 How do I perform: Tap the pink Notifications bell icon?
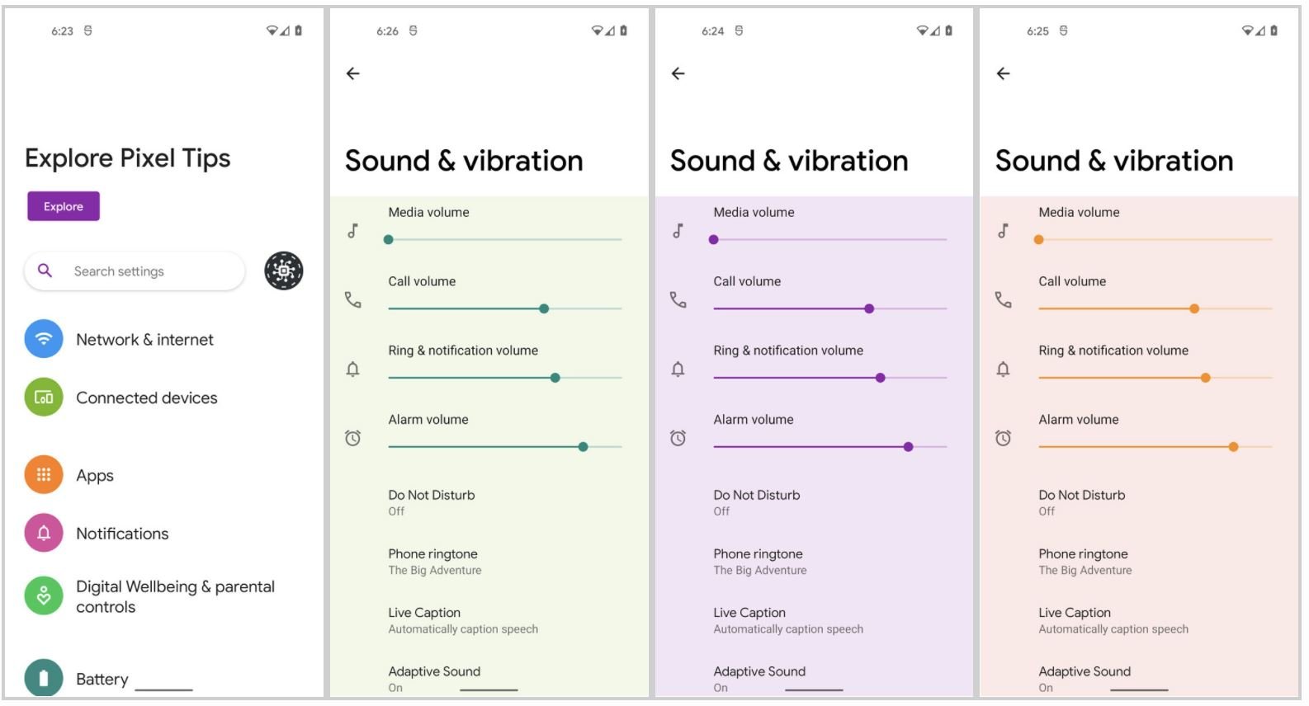44,533
